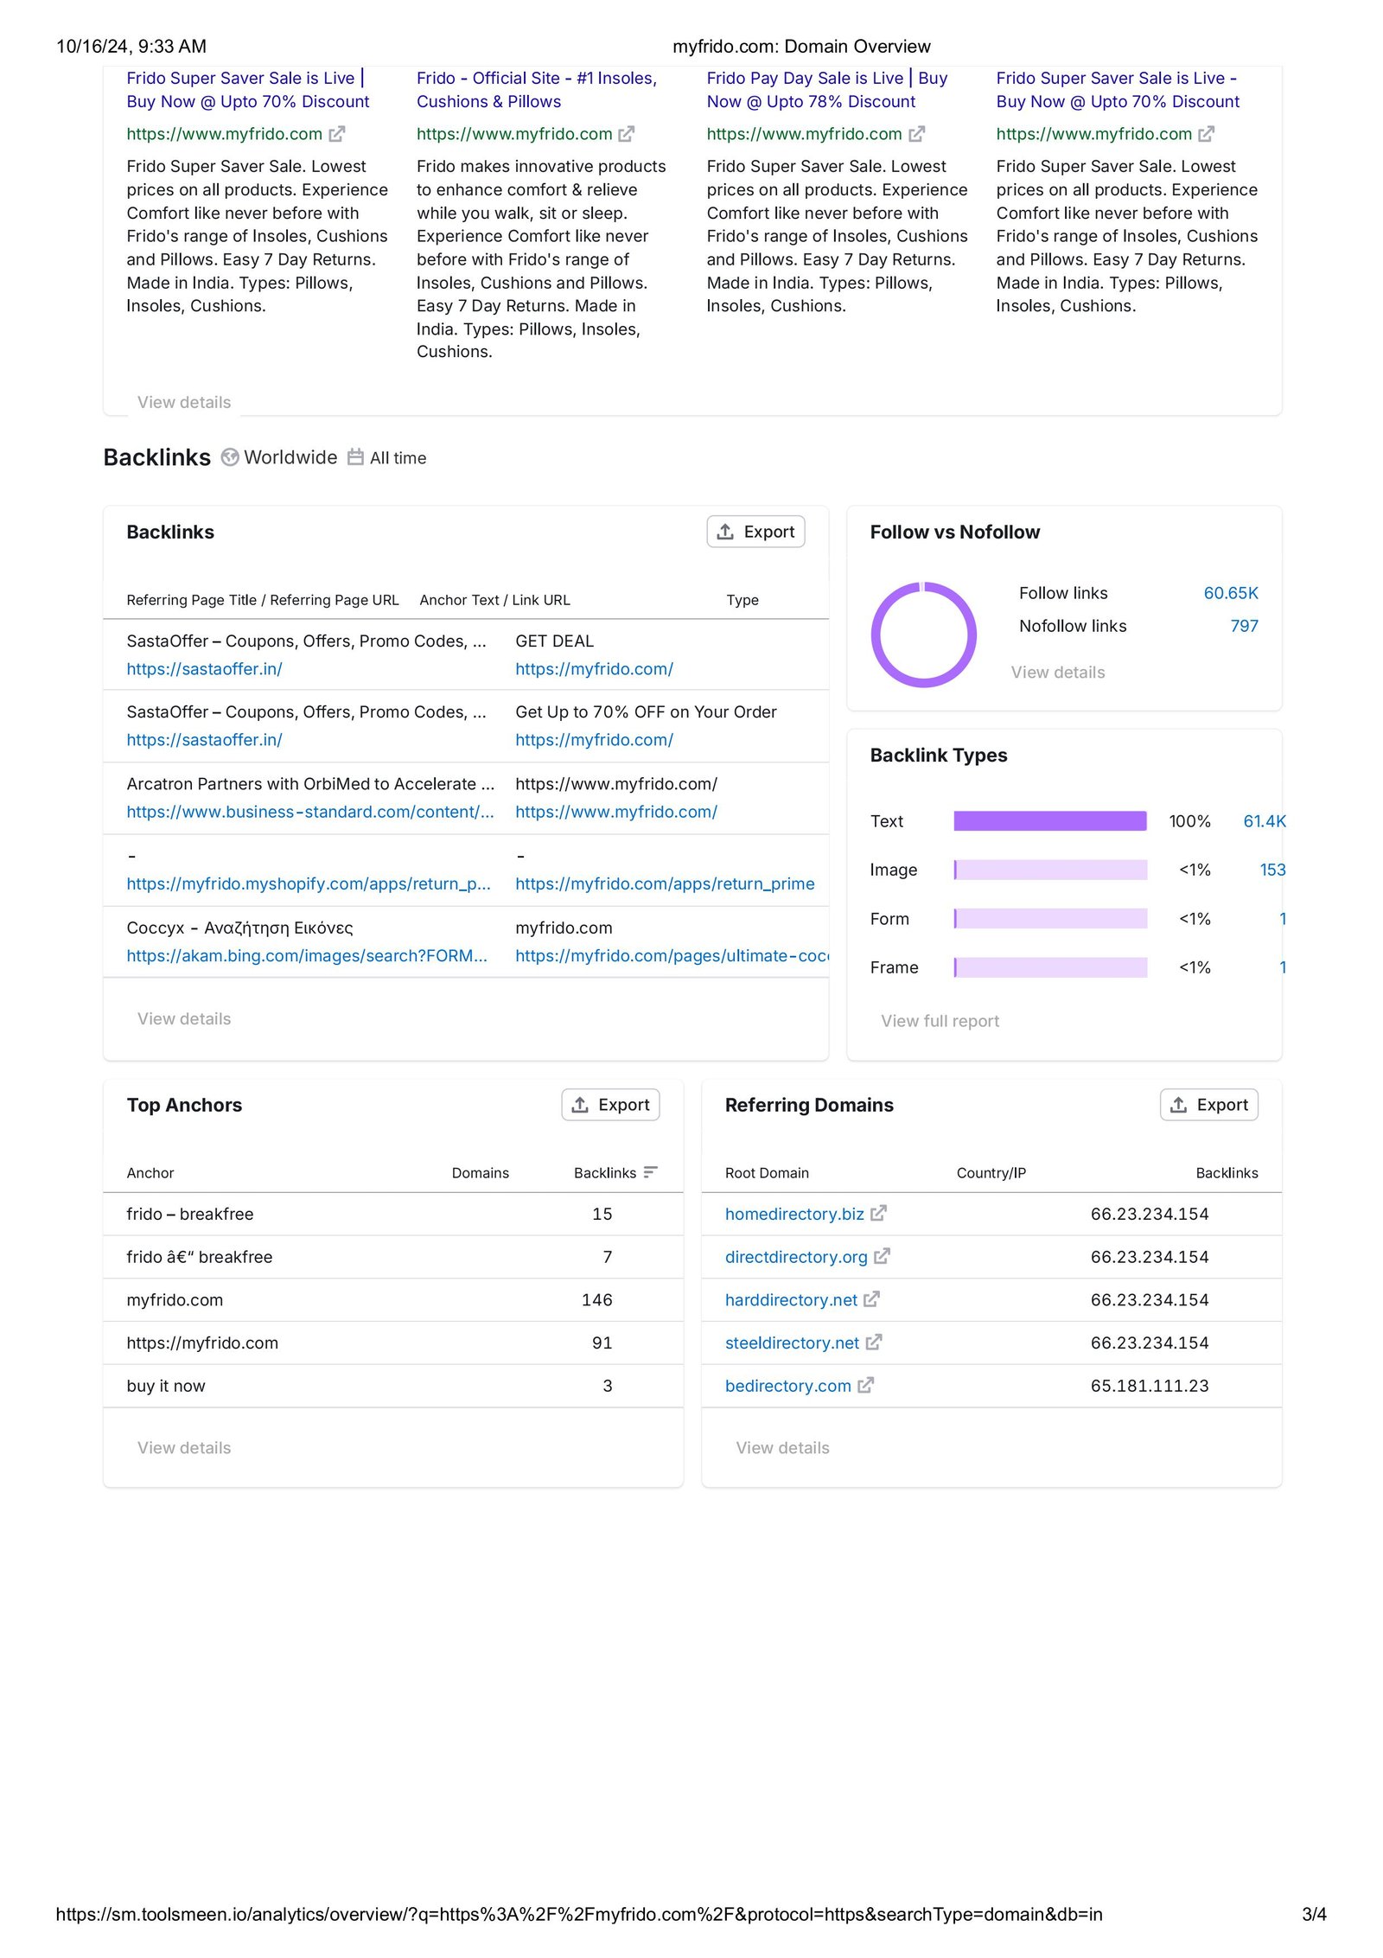Click external link icon beside steeldirectory.net

[x=874, y=1342]
